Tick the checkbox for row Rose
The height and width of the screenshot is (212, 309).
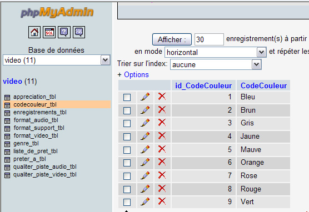coord(127,176)
